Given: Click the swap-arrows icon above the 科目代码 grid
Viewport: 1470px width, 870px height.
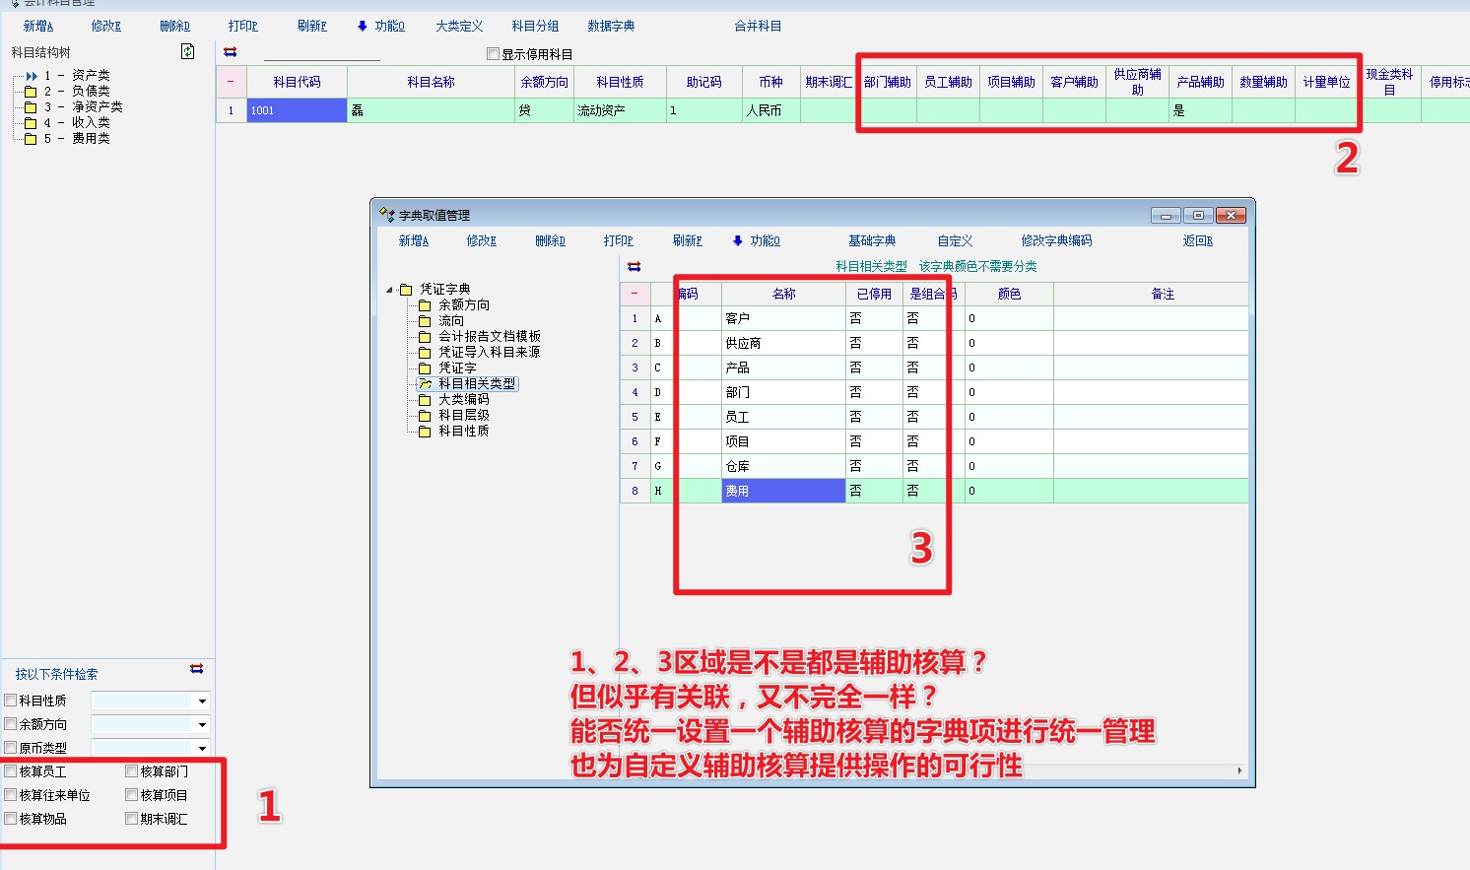Looking at the screenshot, I should click(x=230, y=52).
